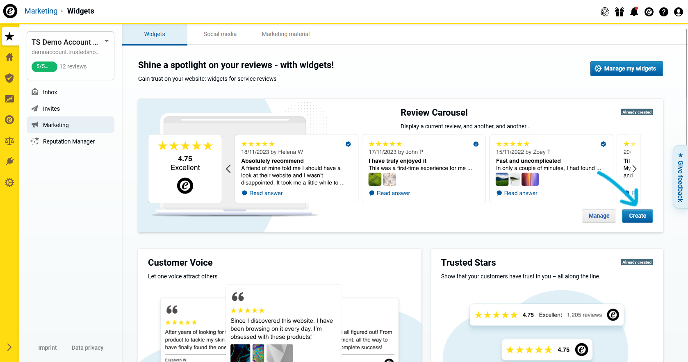This screenshot has height=362, width=688.
Task: Open Inbox in the menu
Action: 71,92
